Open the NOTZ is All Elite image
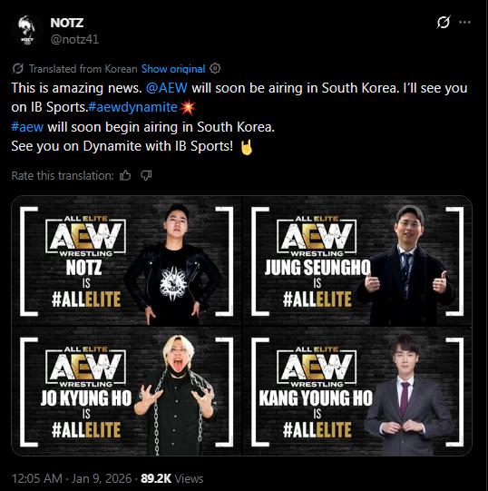488x491 pixels. tap(126, 260)
